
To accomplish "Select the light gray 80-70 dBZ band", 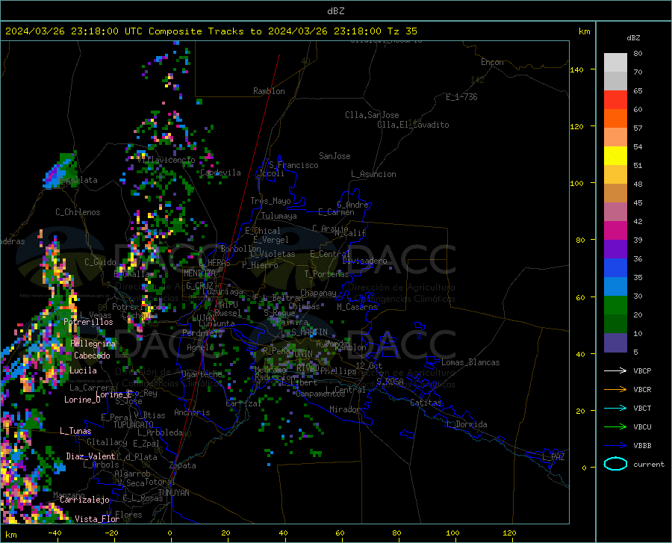I will (615, 63).
